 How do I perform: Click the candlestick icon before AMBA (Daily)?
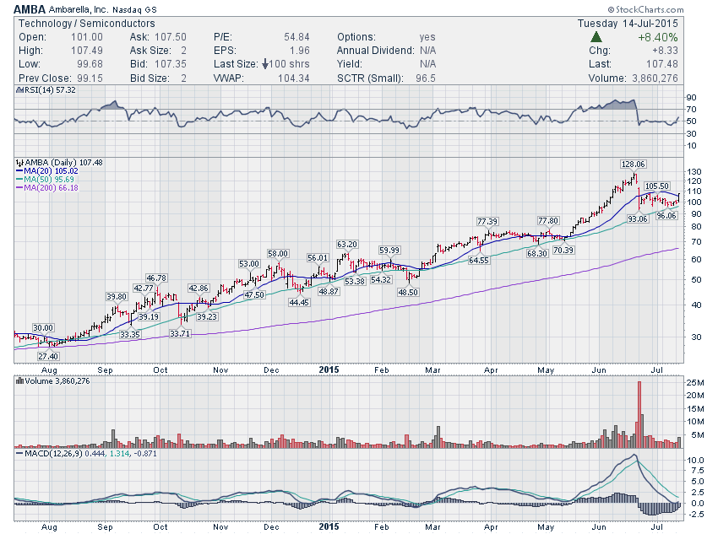19,163
